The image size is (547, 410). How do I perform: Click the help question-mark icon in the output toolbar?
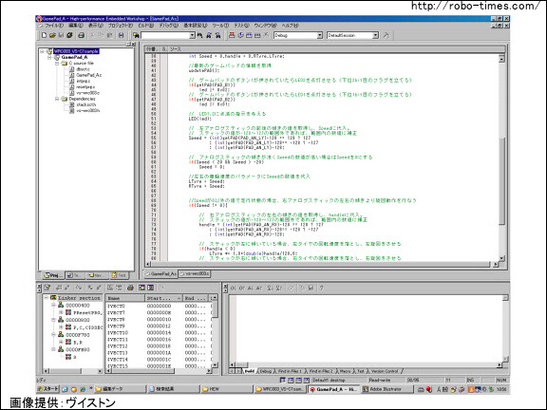click(x=321, y=288)
